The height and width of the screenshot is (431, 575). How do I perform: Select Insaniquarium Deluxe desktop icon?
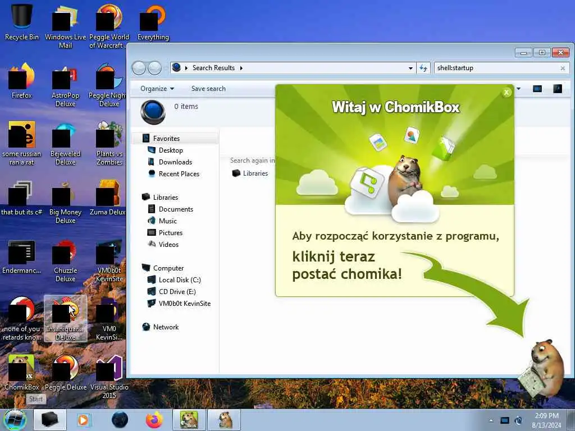[x=65, y=318]
